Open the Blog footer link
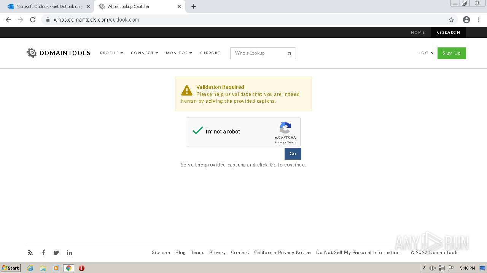 click(x=180, y=253)
